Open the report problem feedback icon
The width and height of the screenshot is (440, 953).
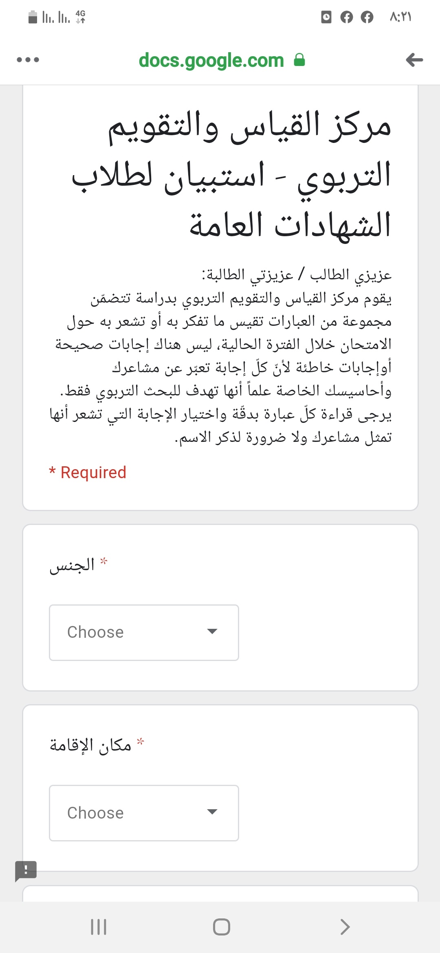pyautogui.click(x=26, y=871)
